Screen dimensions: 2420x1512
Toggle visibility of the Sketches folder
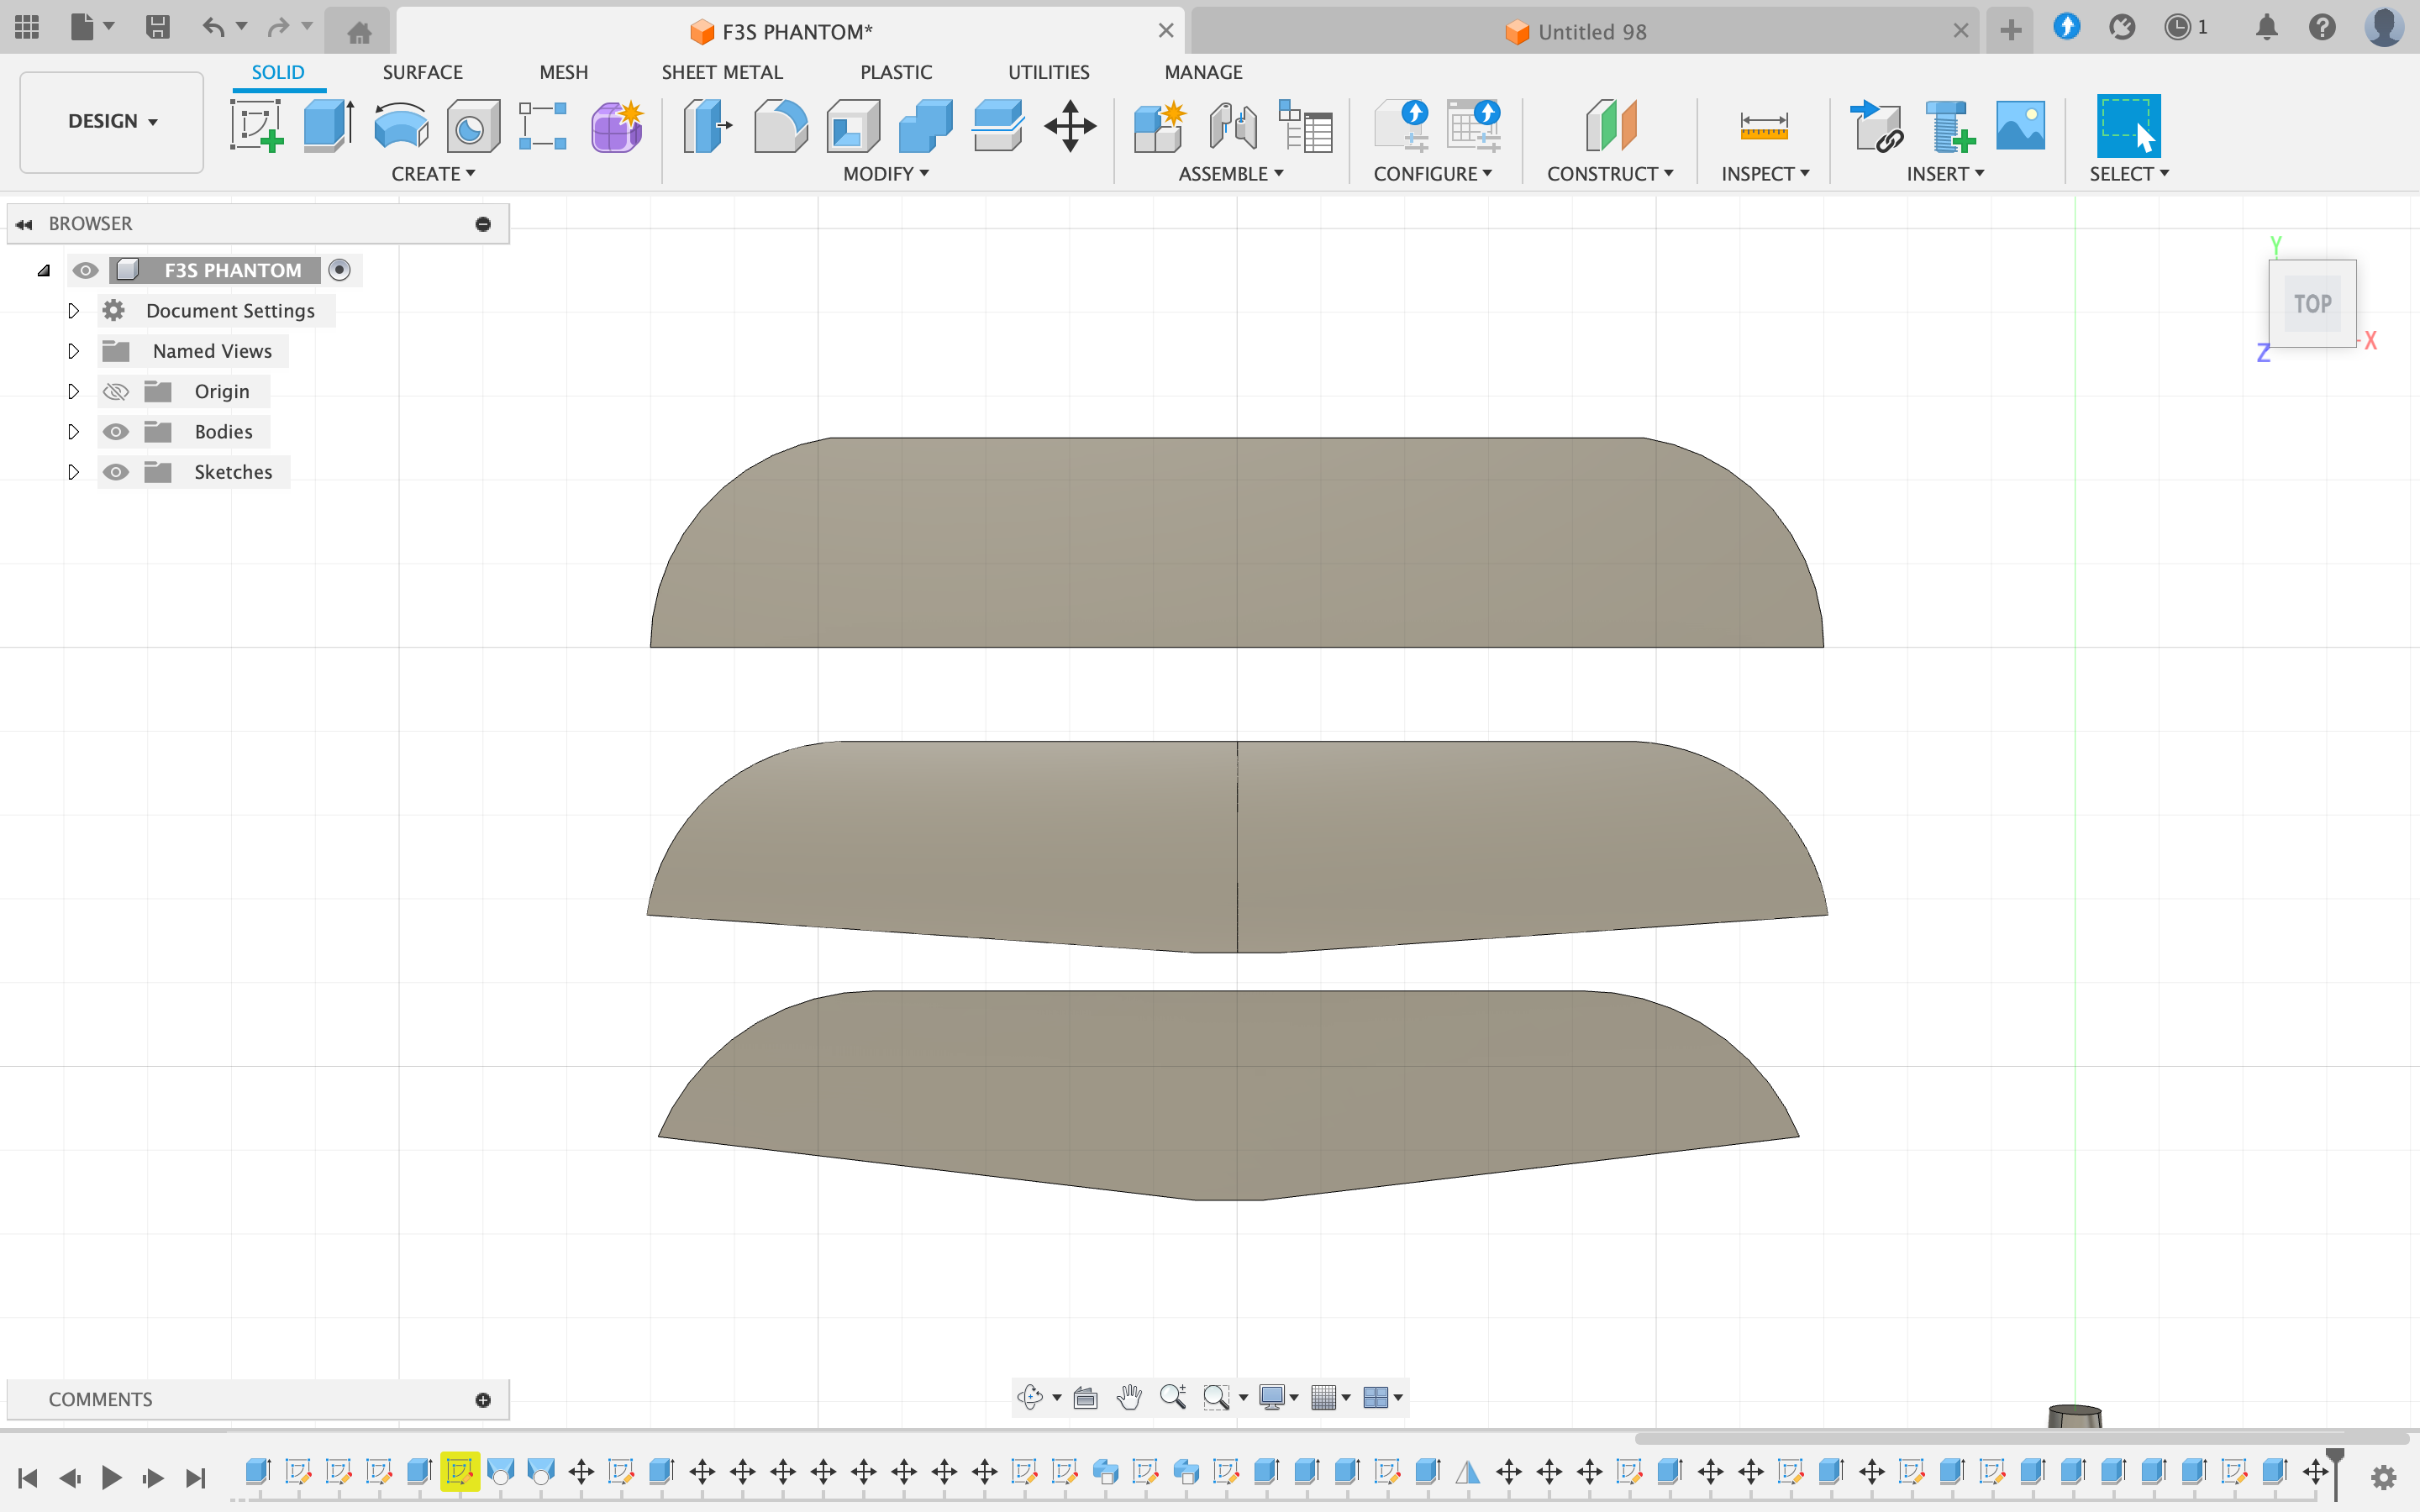pos(117,471)
